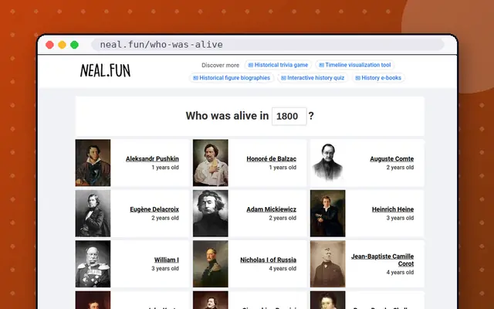Click Nicholas I of Russia portrait thumbnail
The image size is (494, 309).
click(x=211, y=264)
